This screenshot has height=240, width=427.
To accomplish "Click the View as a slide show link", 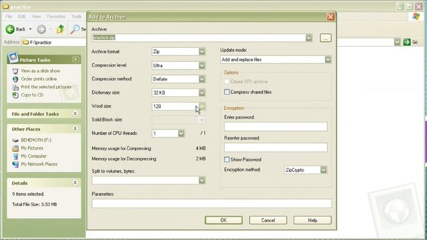I will click(x=41, y=71).
